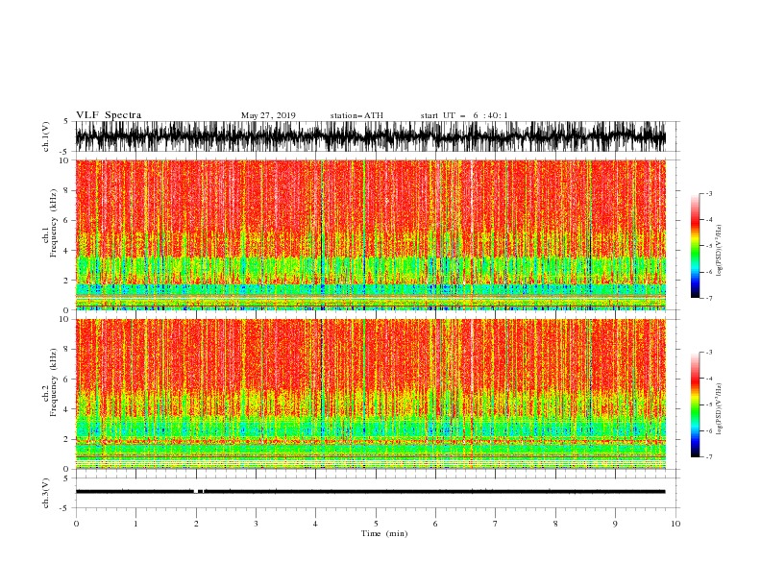Click the ch.1 PSD color scale bar

695,246
